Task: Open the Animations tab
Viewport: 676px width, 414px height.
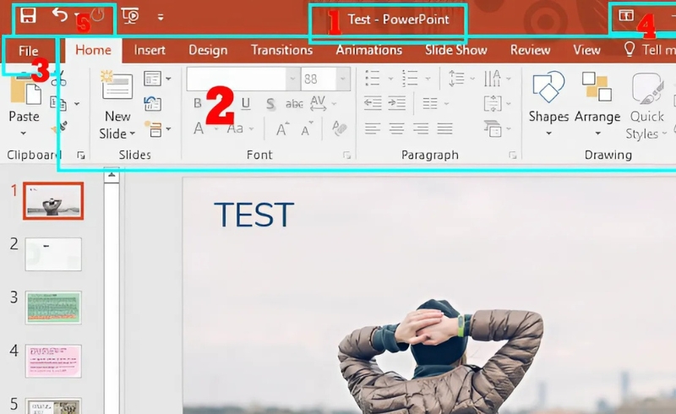Action: pos(369,50)
